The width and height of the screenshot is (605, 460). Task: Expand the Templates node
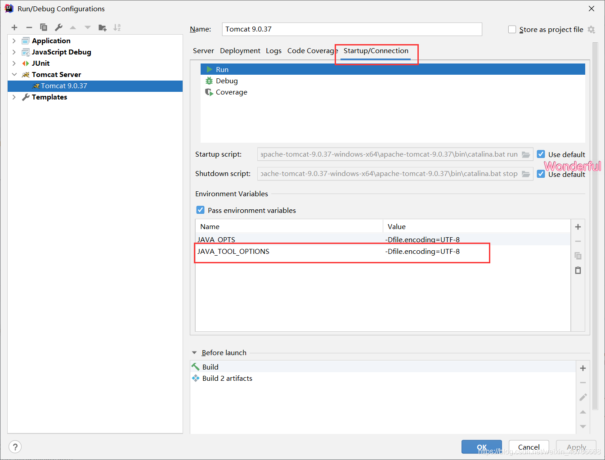pos(14,97)
